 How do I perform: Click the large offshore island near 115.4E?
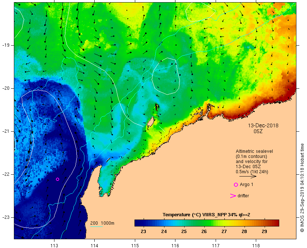(x=150, y=123)
